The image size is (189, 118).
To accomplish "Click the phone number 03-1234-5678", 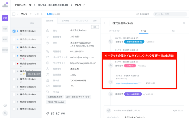I will point(77,51).
